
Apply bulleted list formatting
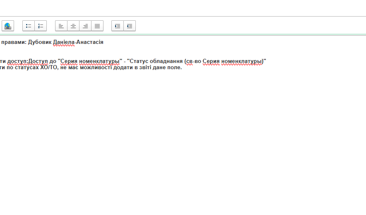pyautogui.click(x=29, y=26)
